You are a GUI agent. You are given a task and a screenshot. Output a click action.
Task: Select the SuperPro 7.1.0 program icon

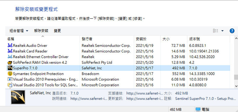pyautogui.click(x=10, y=68)
